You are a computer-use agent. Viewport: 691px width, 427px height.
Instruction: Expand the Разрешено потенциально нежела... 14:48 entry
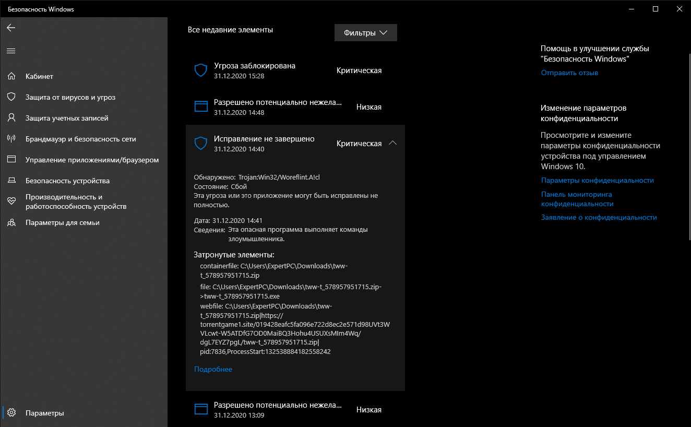295,107
